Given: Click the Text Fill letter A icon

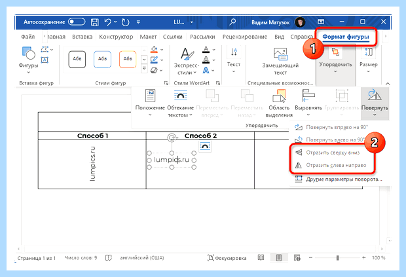Looking at the screenshot, I should click(x=206, y=49).
